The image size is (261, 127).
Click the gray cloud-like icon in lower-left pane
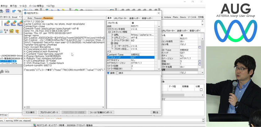point(2,72)
